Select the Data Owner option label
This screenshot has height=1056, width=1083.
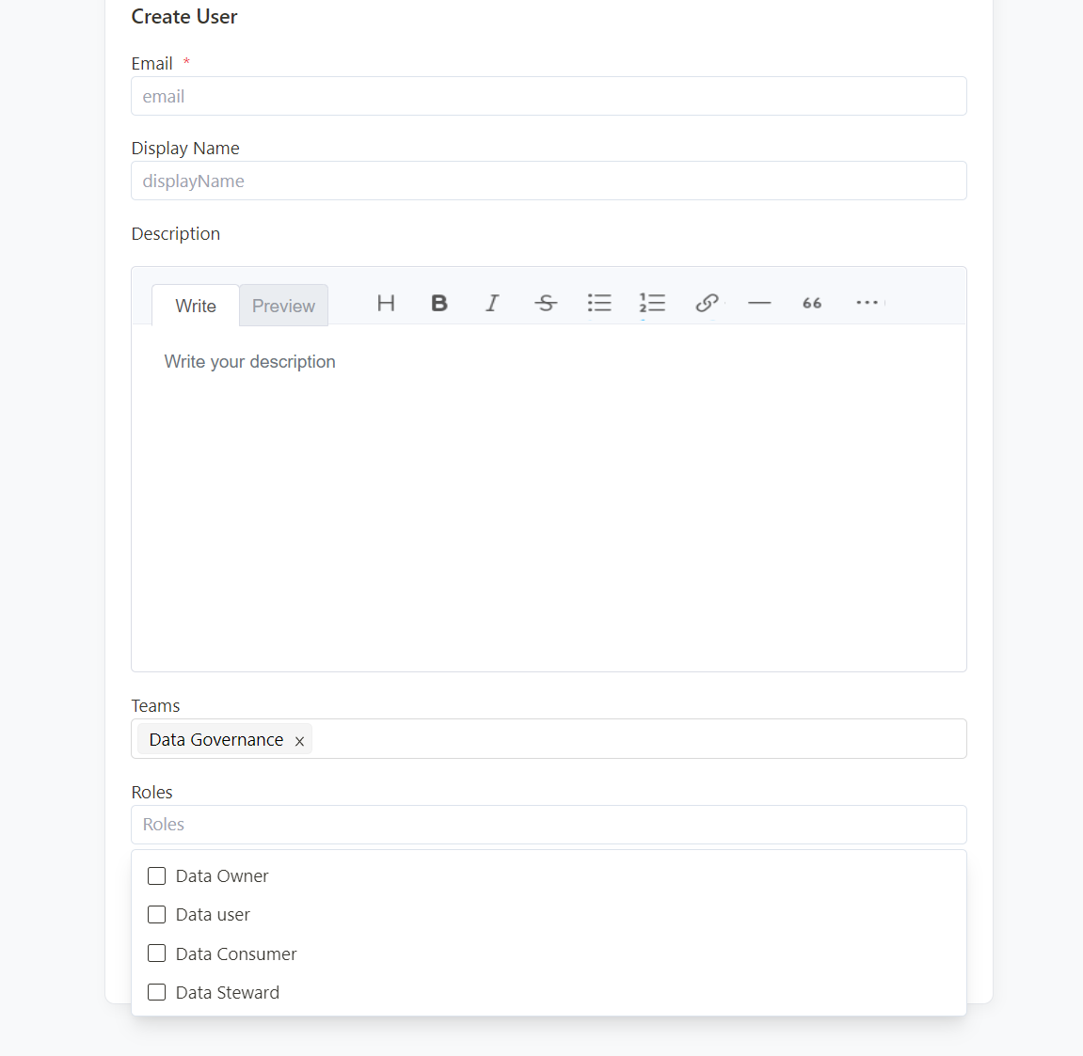click(222, 875)
